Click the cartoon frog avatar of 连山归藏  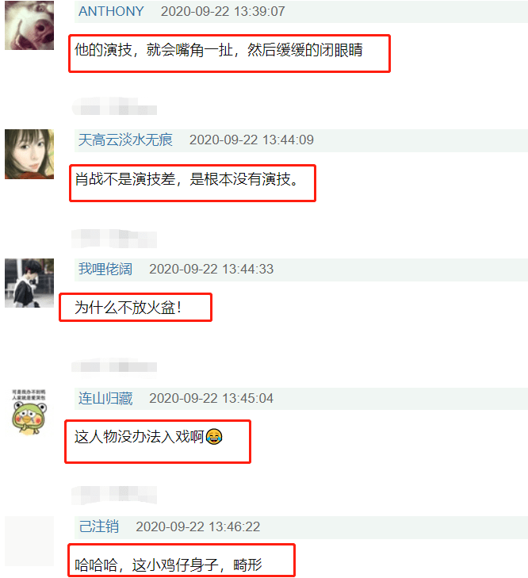[x=29, y=411]
